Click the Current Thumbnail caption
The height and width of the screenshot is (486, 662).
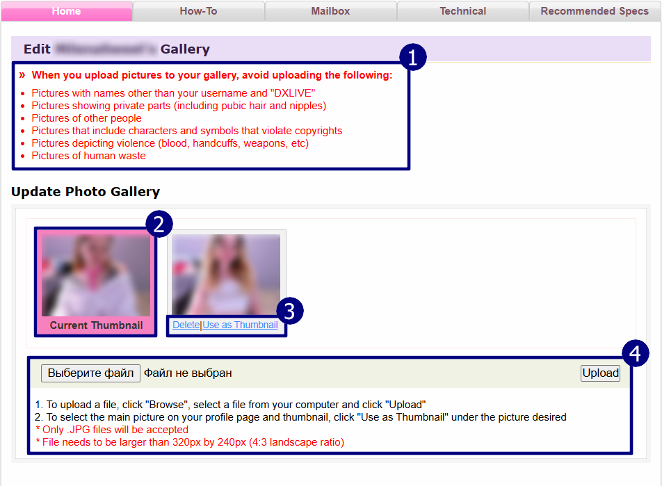[x=96, y=325]
